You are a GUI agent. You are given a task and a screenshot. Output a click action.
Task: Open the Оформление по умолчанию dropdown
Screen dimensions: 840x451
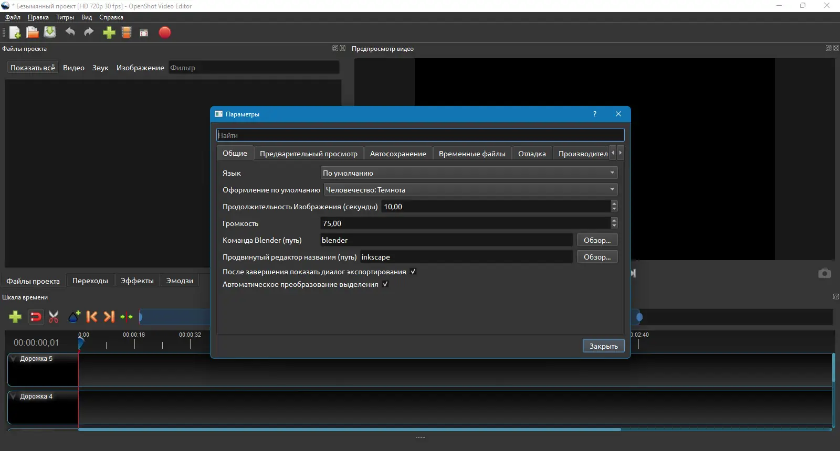[470, 190]
